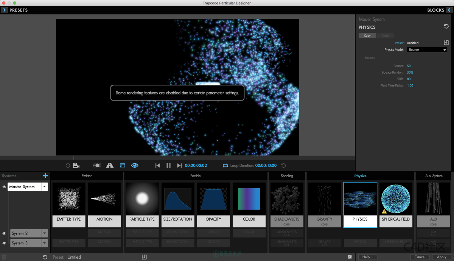Click the trash icon below the Systems list
Screen dimensions: 454x261
(4, 256)
